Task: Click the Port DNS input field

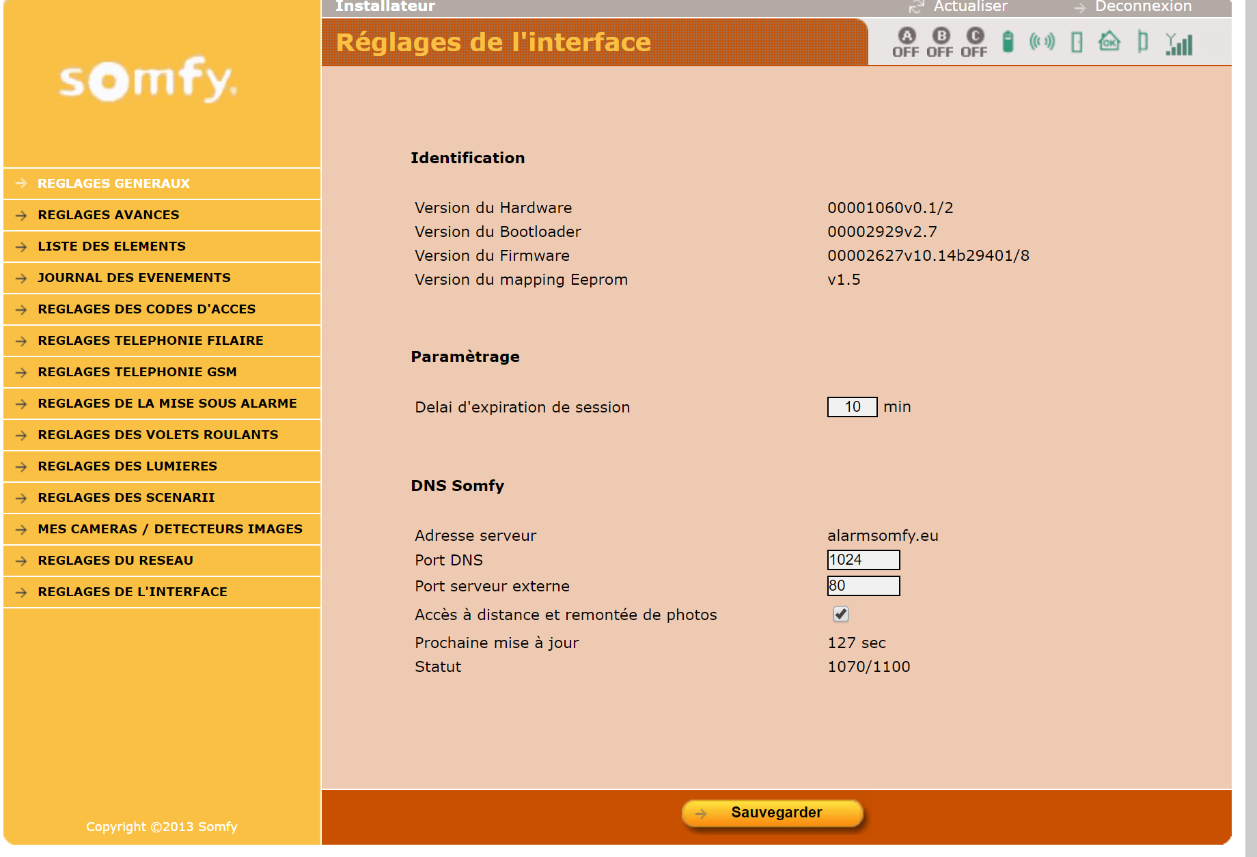Action: coord(864,560)
